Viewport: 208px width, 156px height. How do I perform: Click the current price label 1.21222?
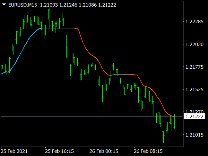pyautogui.click(x=194, y=116)
